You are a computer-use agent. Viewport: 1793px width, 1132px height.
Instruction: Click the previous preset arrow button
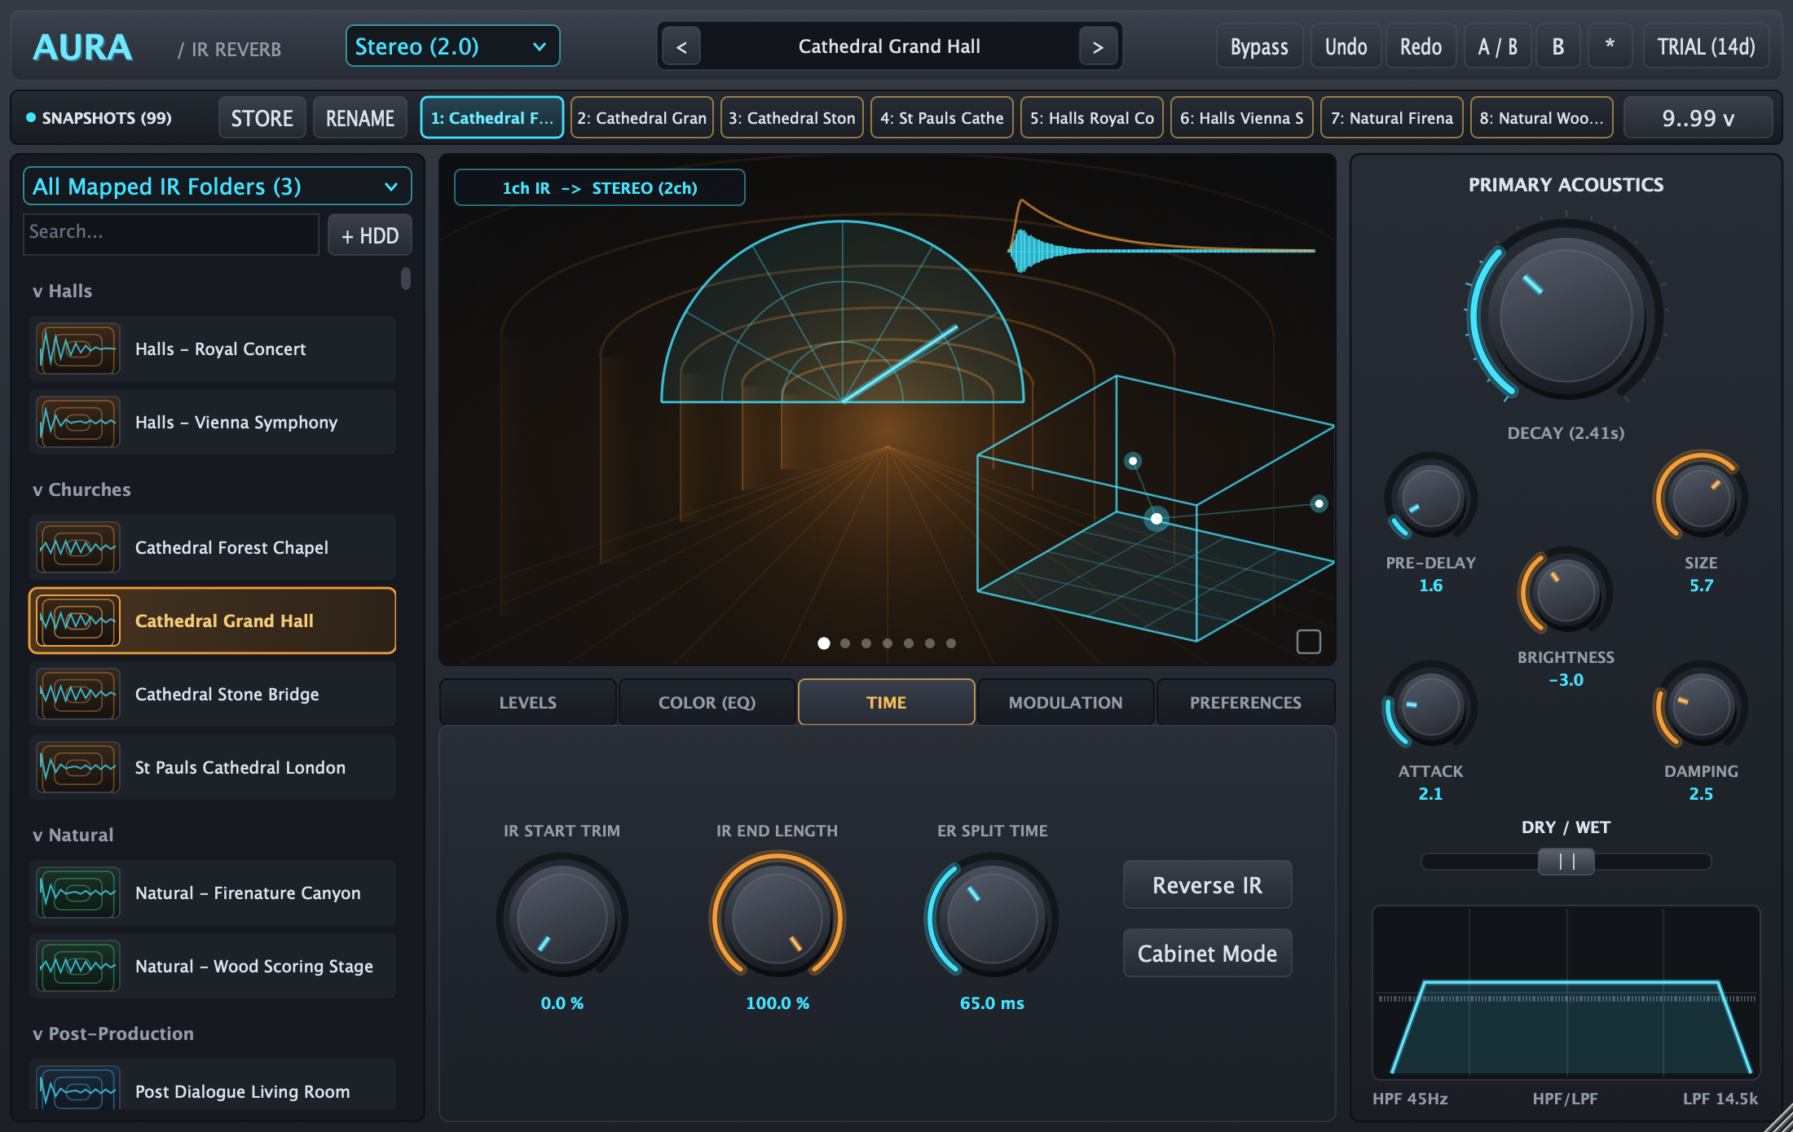tap(681, 47)
